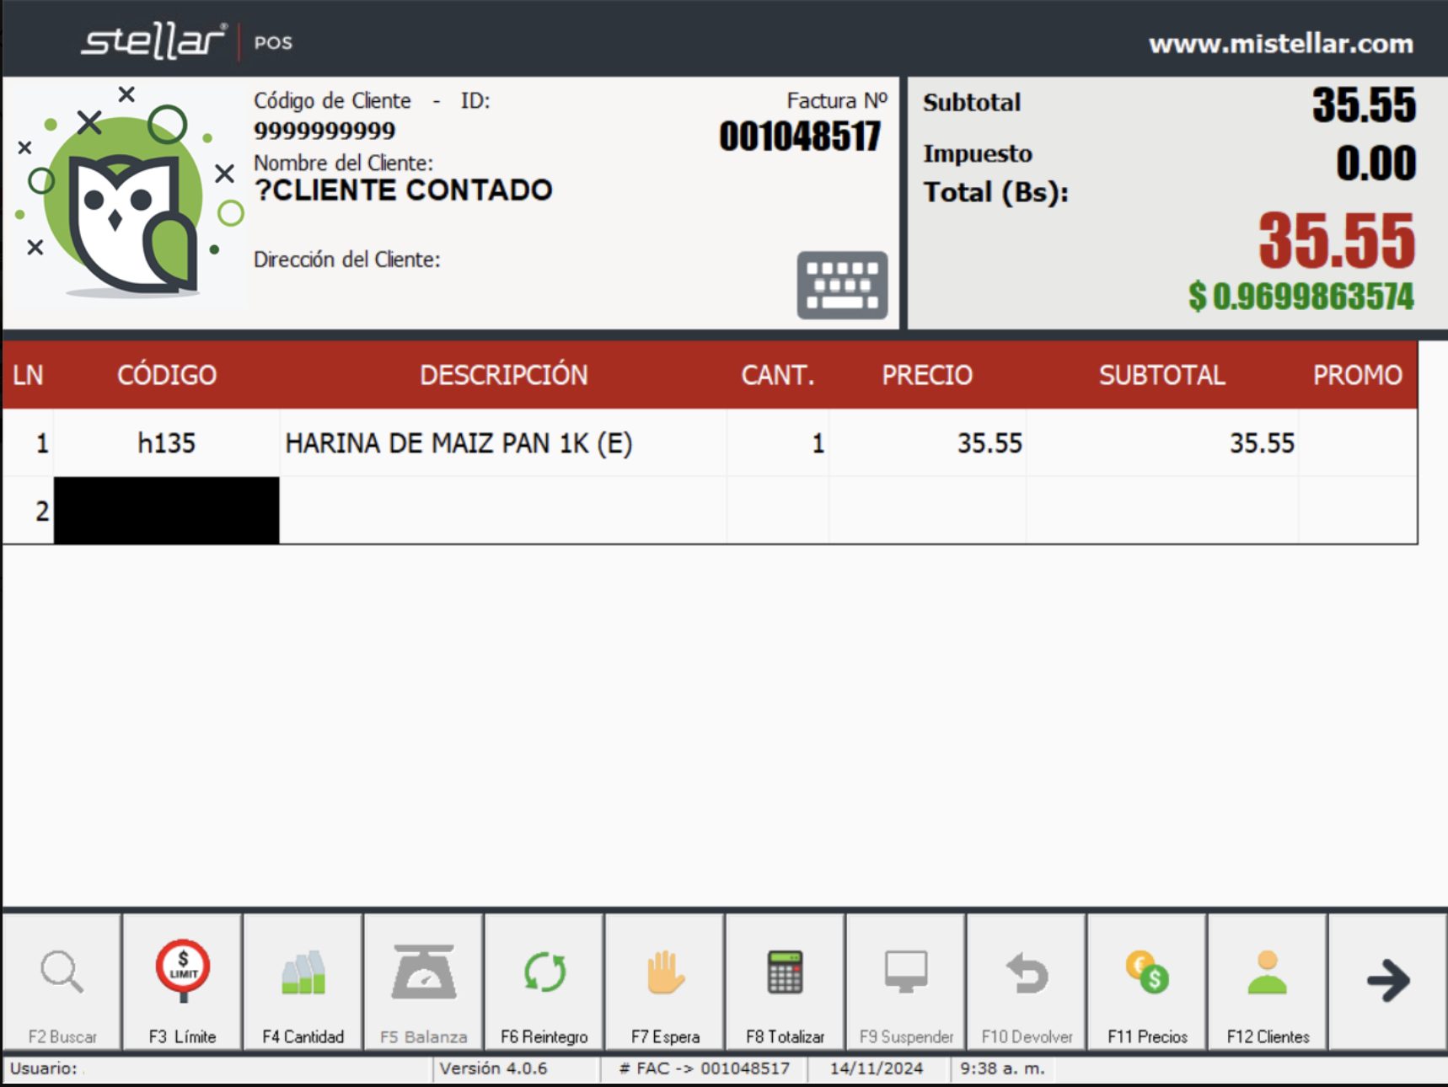
Task: Click the CÓDIGO column header
Action: tap(167, 375)
